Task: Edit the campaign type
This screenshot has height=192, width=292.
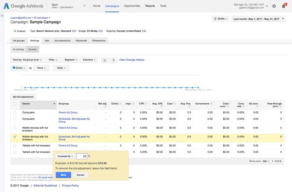Action: [x=74, y=31]
